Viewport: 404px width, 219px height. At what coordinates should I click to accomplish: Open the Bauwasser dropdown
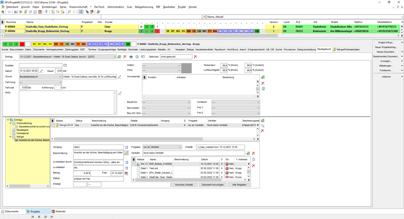coord(189,108)
